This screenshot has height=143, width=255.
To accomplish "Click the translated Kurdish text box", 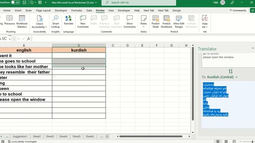I will [228, 105].
